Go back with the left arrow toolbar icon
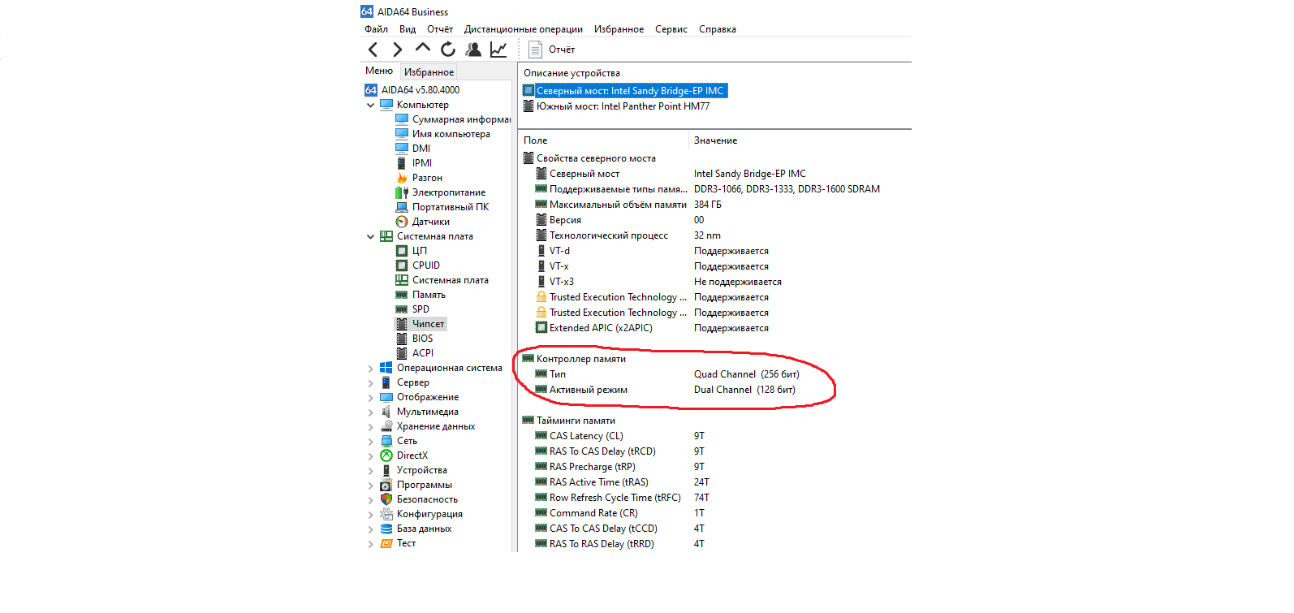The image size is (1294, 613). (x=373, y=50)
